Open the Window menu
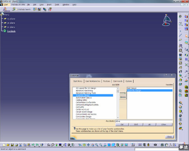The image size is (189, 151). (66, 5)
